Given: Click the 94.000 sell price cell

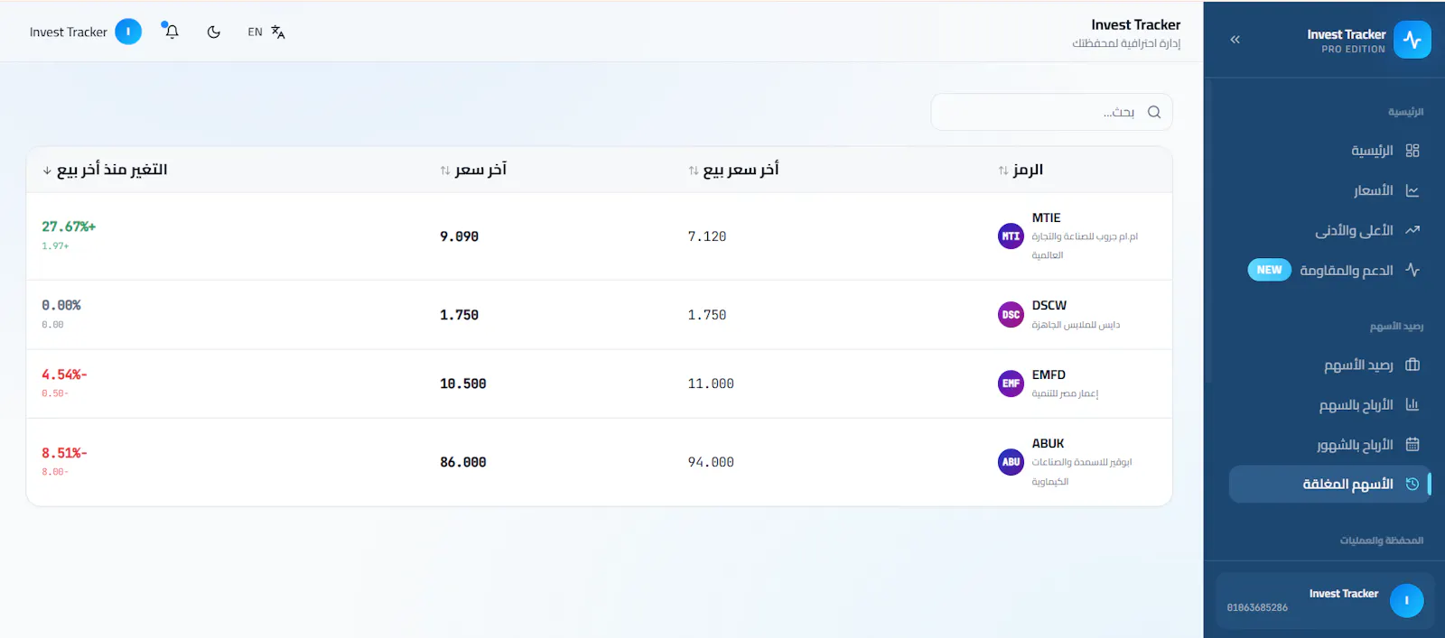Looking at the screenshot, I should 711,462.
